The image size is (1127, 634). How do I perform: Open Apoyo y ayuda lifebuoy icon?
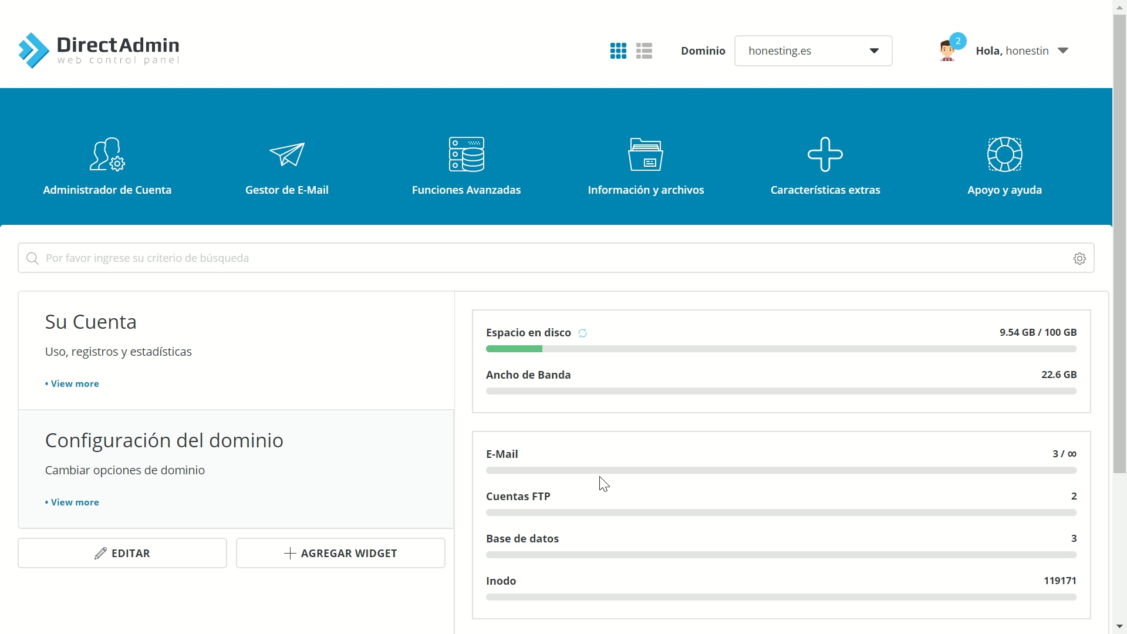point(1004,154)
